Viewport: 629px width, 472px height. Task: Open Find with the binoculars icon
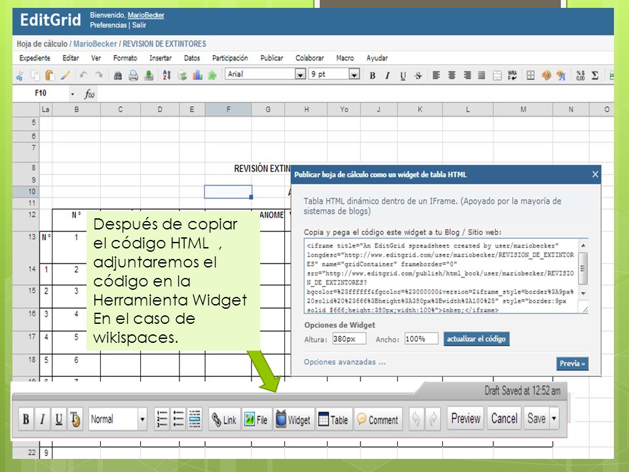(117, 75)
